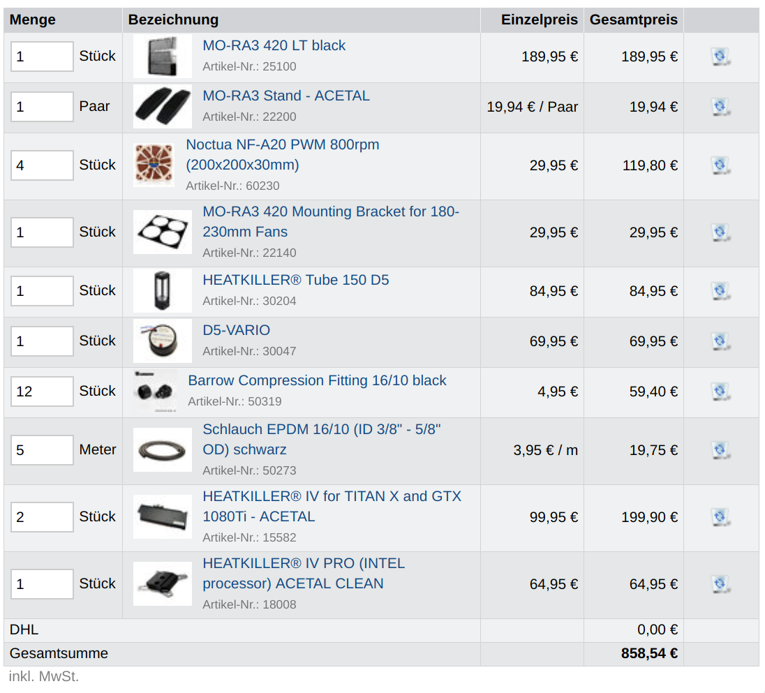The height and width of the screenshot is (693, 765).
Task: Click quantity field for D5-VARIO row
Action: [42, 341]
